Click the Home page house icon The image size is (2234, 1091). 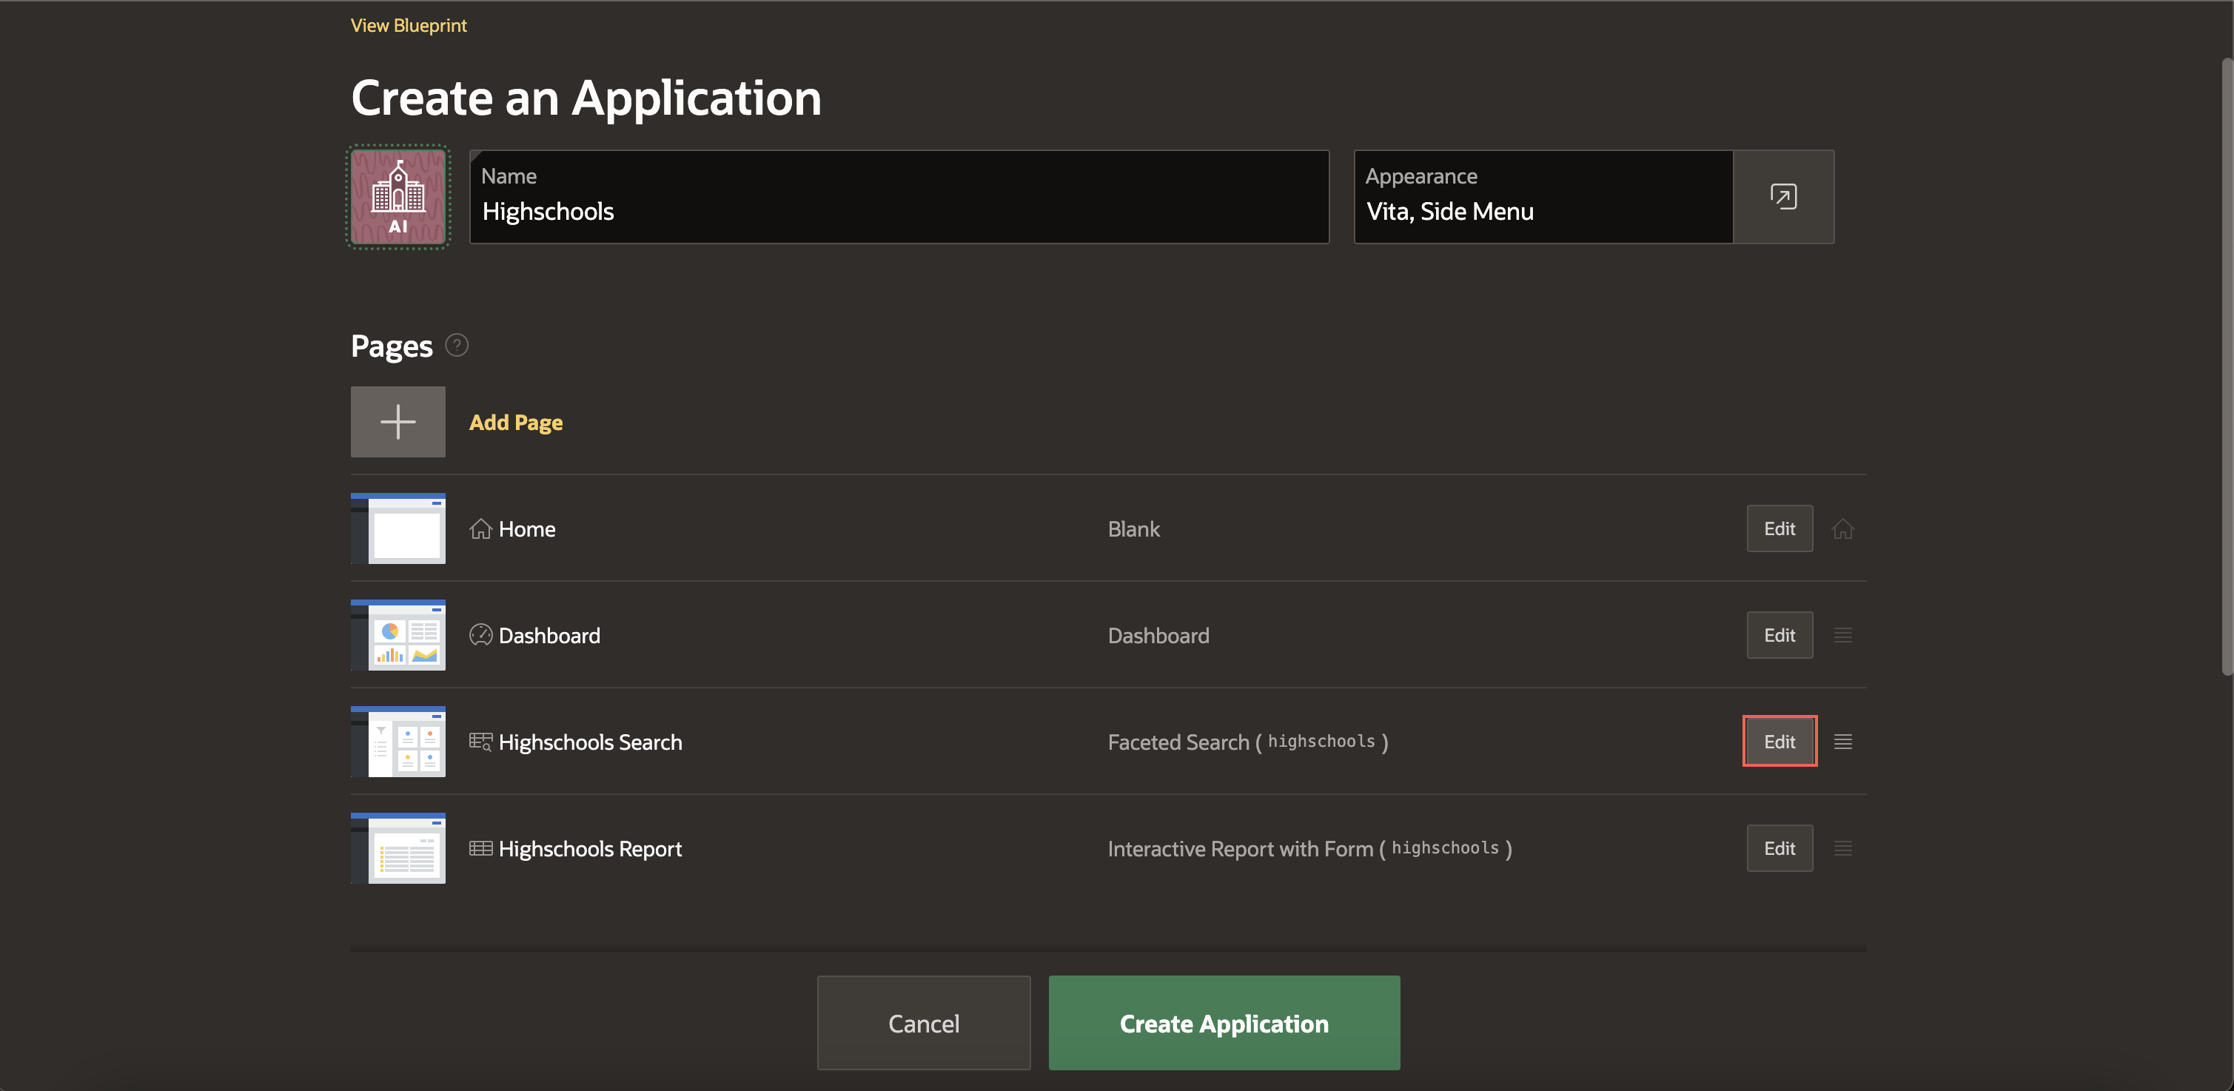click(480, 529)
